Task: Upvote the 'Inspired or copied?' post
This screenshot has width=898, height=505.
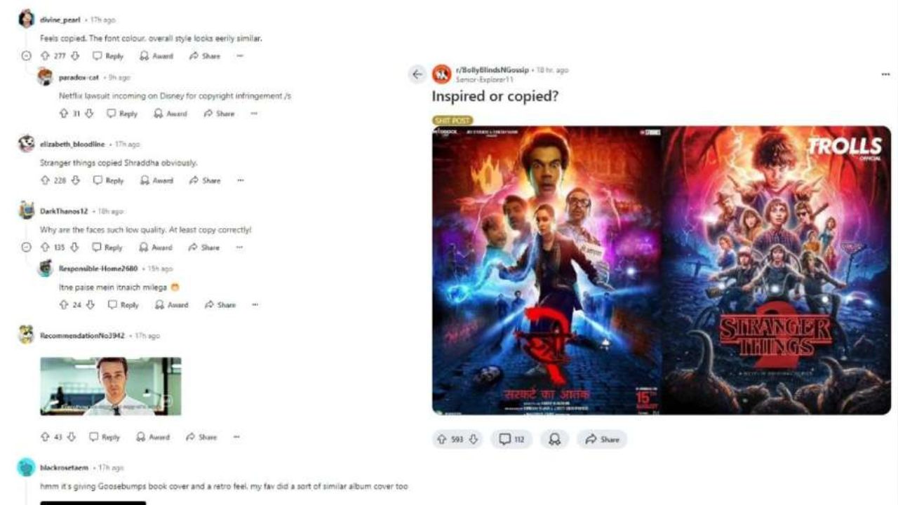Action: [441, 439]
